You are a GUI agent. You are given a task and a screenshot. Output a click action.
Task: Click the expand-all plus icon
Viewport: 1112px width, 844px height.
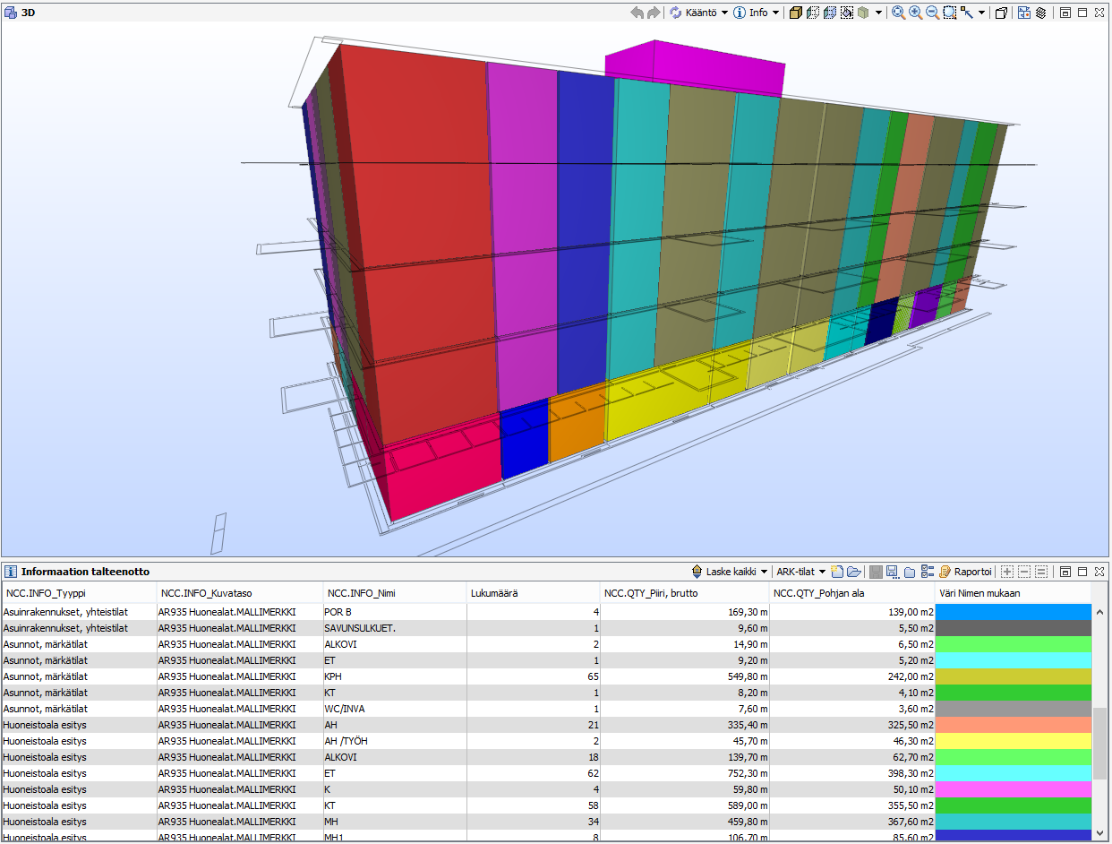(x=1007, y=572)
